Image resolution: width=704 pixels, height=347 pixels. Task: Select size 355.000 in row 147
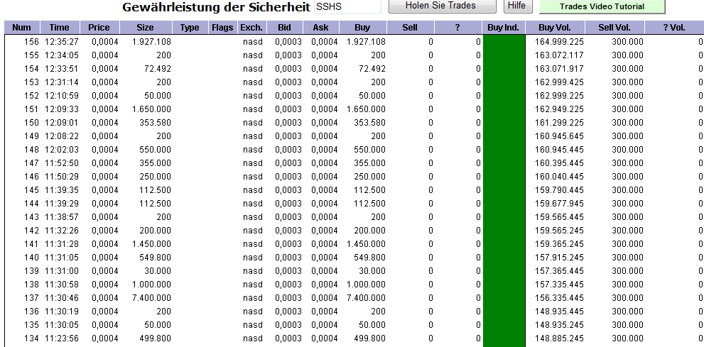point(156,163)
